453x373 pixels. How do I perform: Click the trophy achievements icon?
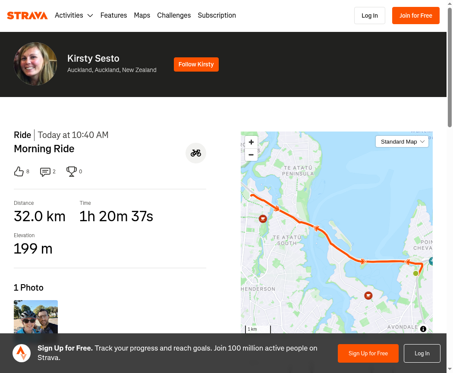(71, 172)
